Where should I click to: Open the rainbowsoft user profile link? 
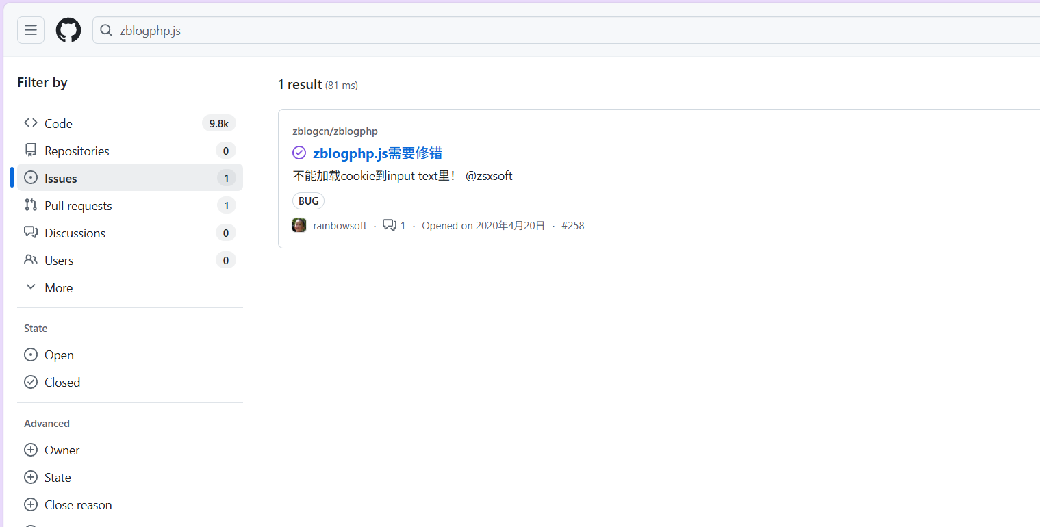click(x=340, y=226)
